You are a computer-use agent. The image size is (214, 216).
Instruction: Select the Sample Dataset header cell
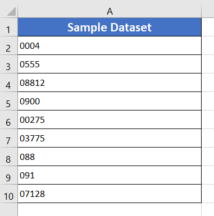110,27
